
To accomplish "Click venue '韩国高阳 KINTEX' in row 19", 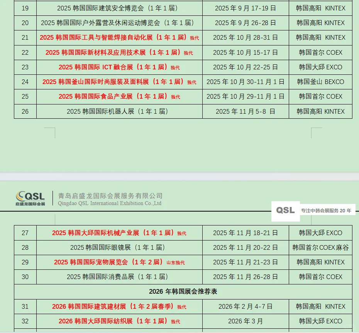I will tap(320, 8).
